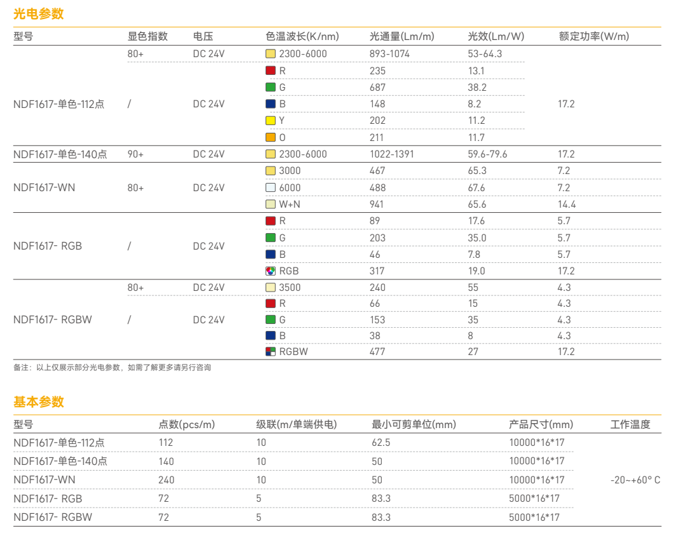This screenshot has height=538, width=683.
Task: Click the 光电参数 section heading
Action: click(38, 14)
